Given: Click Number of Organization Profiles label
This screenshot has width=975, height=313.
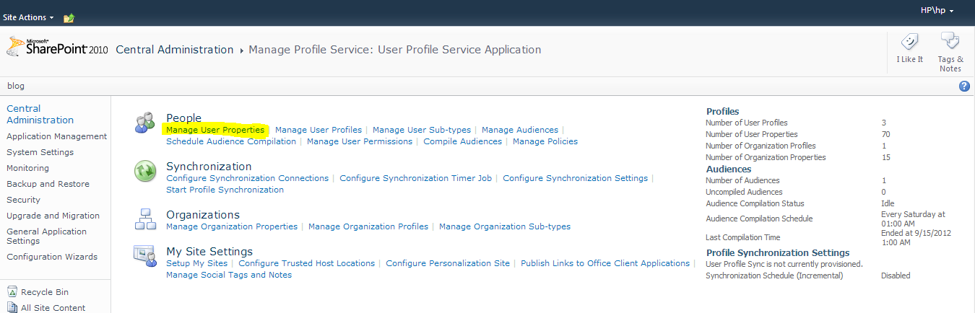Looking at the screenshot, I should [x=760, y=146].
